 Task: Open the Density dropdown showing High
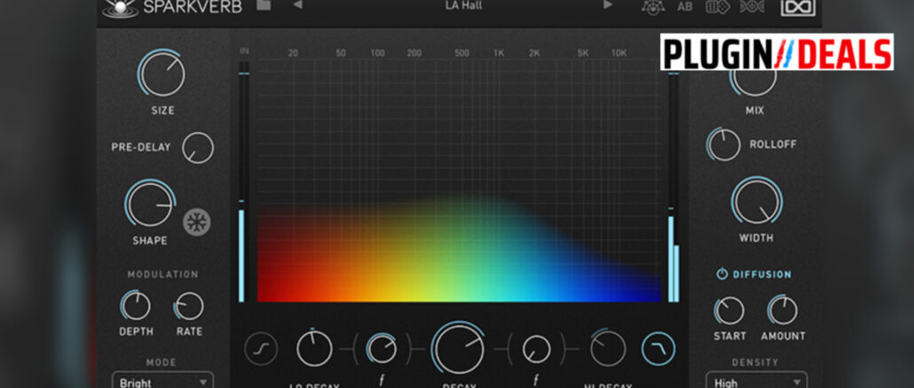(757, 381)
